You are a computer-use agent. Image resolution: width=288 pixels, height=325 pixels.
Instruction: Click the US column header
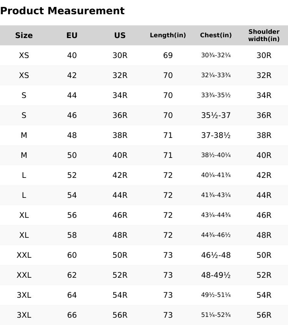point(120,35)
